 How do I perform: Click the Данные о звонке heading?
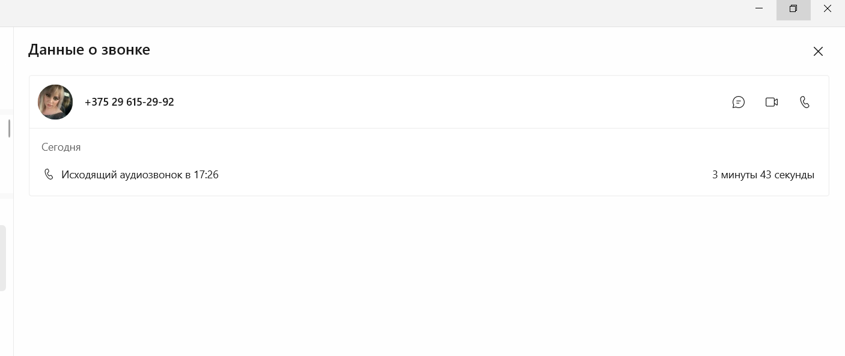tap(89, 50)
